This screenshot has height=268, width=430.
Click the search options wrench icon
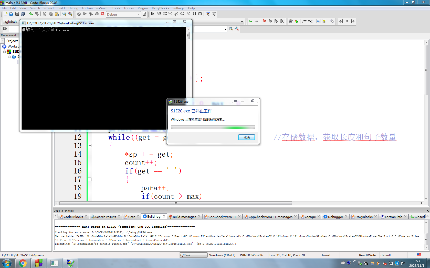(x=237, y=29)
